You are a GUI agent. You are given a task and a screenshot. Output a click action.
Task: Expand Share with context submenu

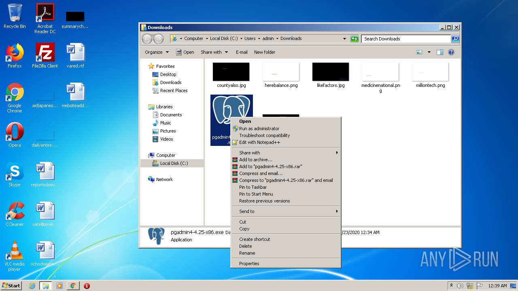pos(286,153)
